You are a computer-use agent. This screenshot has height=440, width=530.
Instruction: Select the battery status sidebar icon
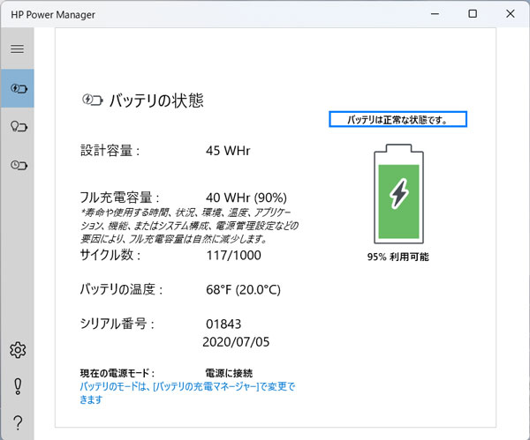[17, 88]
